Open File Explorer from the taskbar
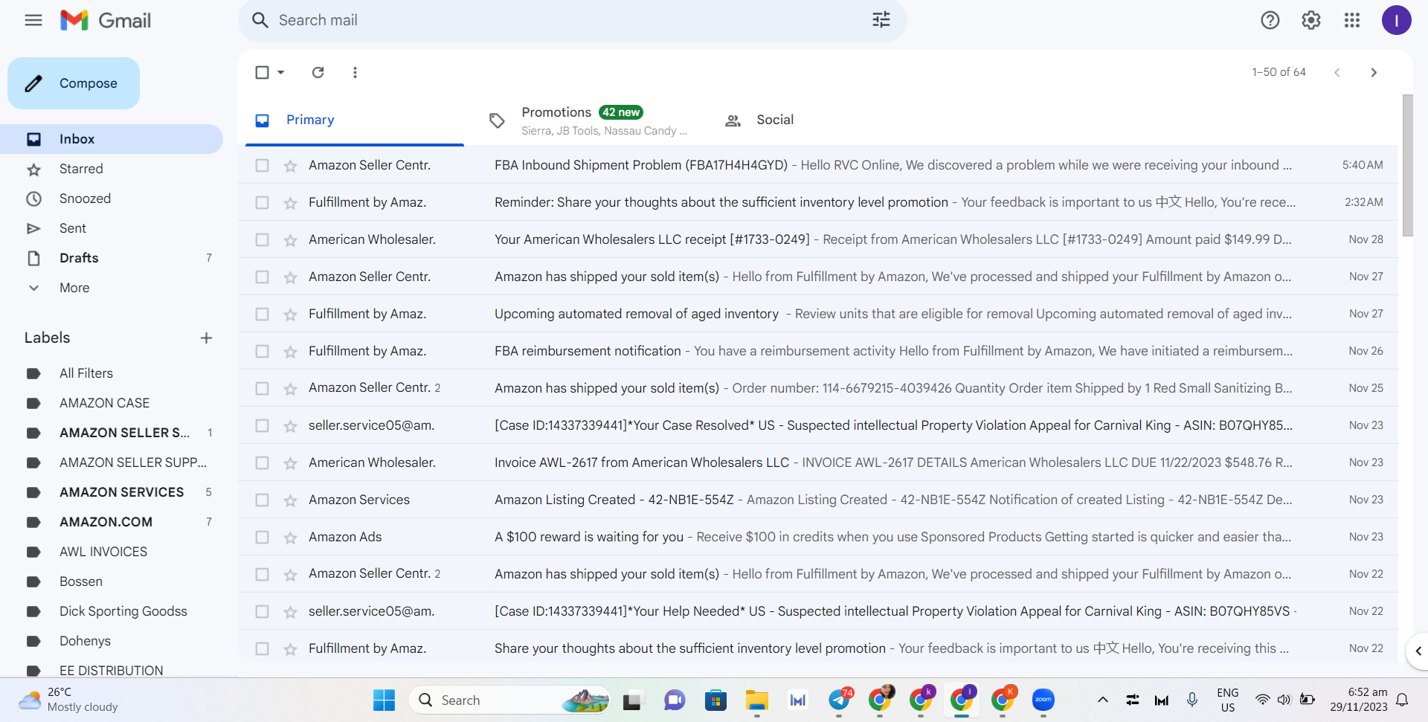 pos(756,700)
